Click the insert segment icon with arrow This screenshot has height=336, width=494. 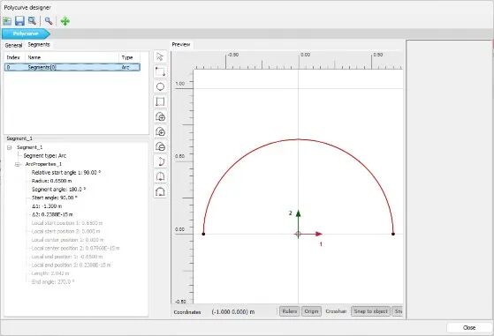click(160, 131)
